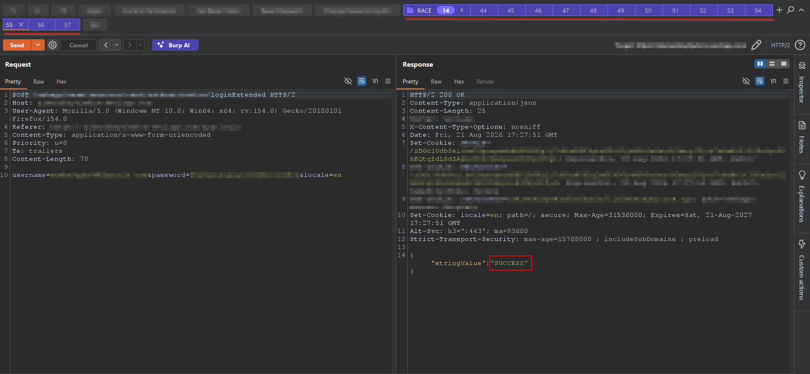Toggle hidden characters eye icon in Response
The image size is (810, 374).
746,81
